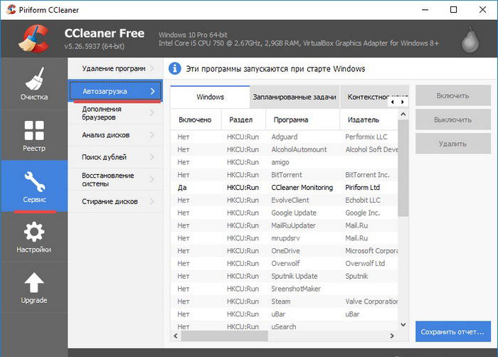Open Анализ дисков menu item
Viewport: 498px width, 357px height.
click(x=115, y=135)
